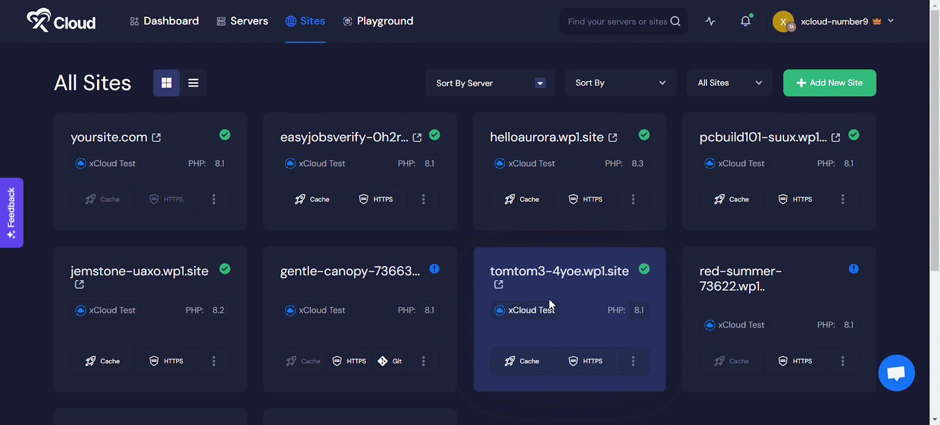The height and width of the screenshot is (425, 940).
Task: Open the Dashboard page
Action: [164, 21]
